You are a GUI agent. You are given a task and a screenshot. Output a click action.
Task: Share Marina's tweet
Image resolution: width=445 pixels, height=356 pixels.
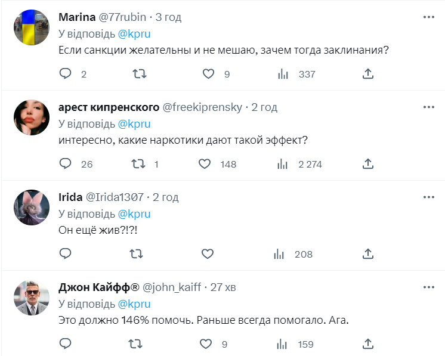click(x=368, y=74)
